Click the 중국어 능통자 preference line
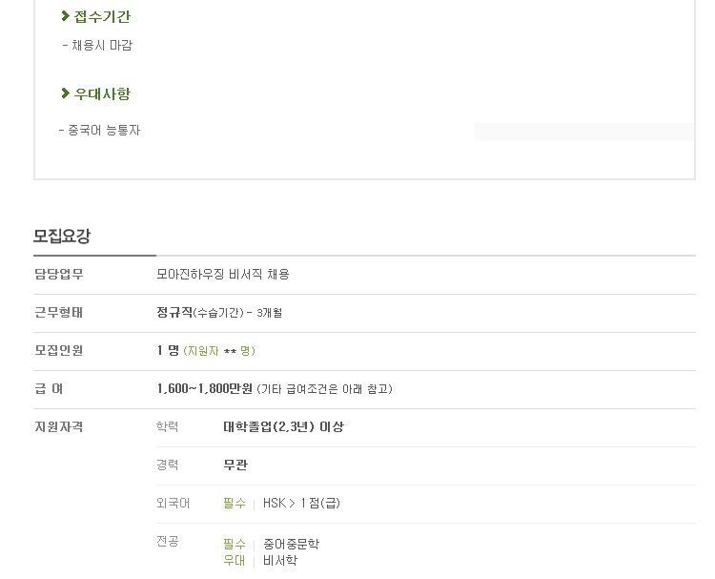This screenshot has height=579, width=715. pos(99,131)
